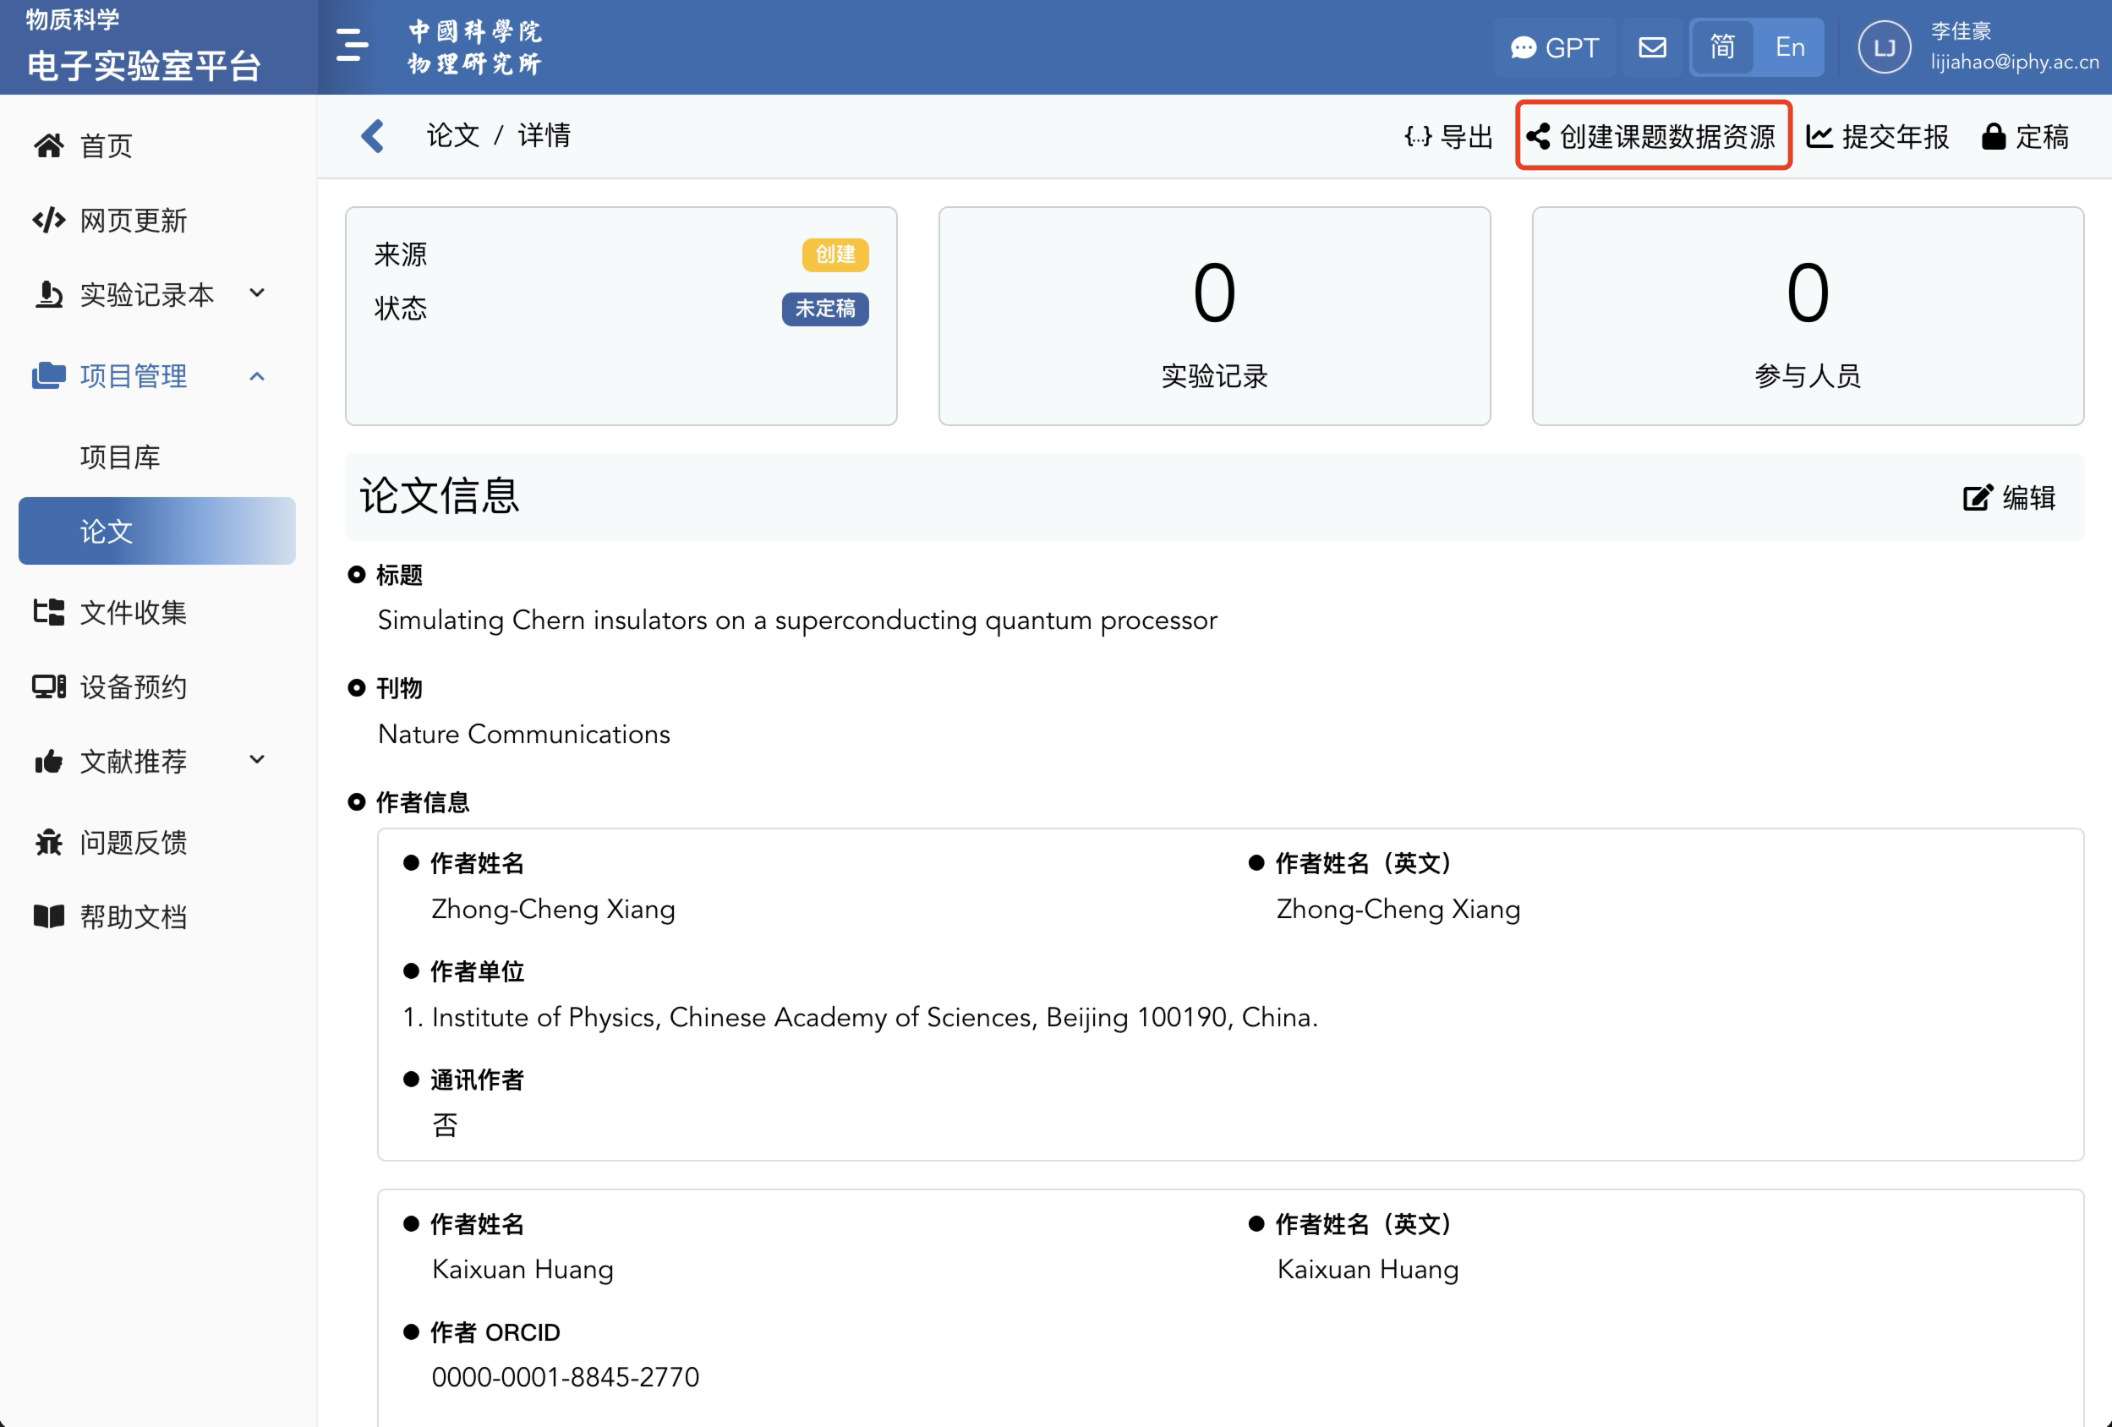Click the braces icon next to 导出
This screenshot has width=2112, height=1427.
click(x=1418, y=137)
